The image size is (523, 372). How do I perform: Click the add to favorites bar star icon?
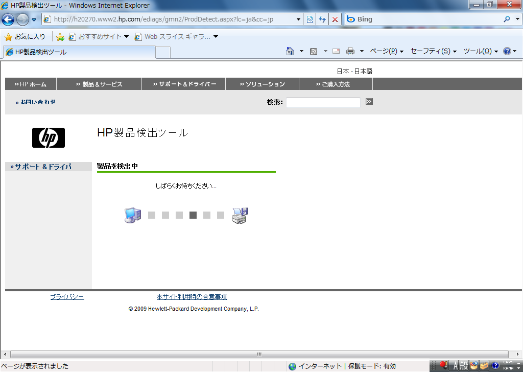point(60,37)
